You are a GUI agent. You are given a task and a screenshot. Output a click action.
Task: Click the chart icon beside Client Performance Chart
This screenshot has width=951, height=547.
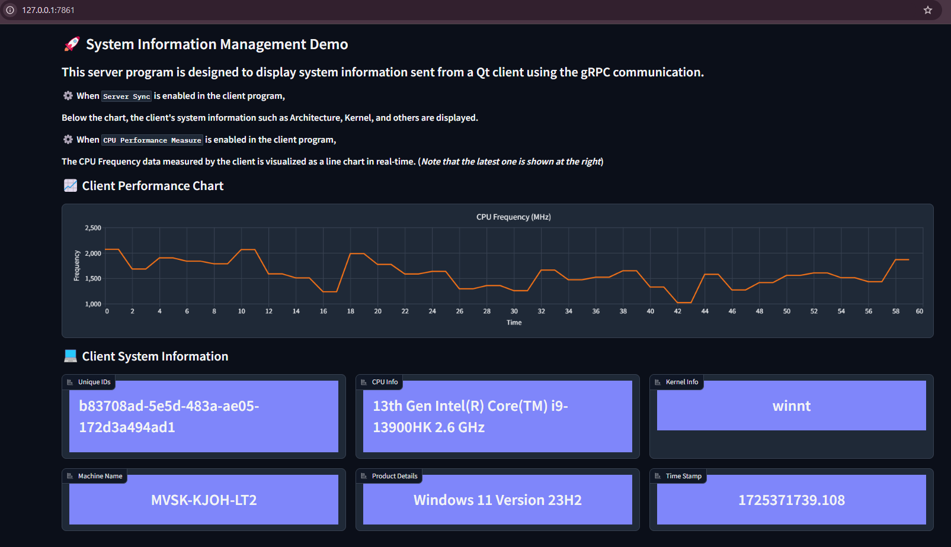[70, 185]
